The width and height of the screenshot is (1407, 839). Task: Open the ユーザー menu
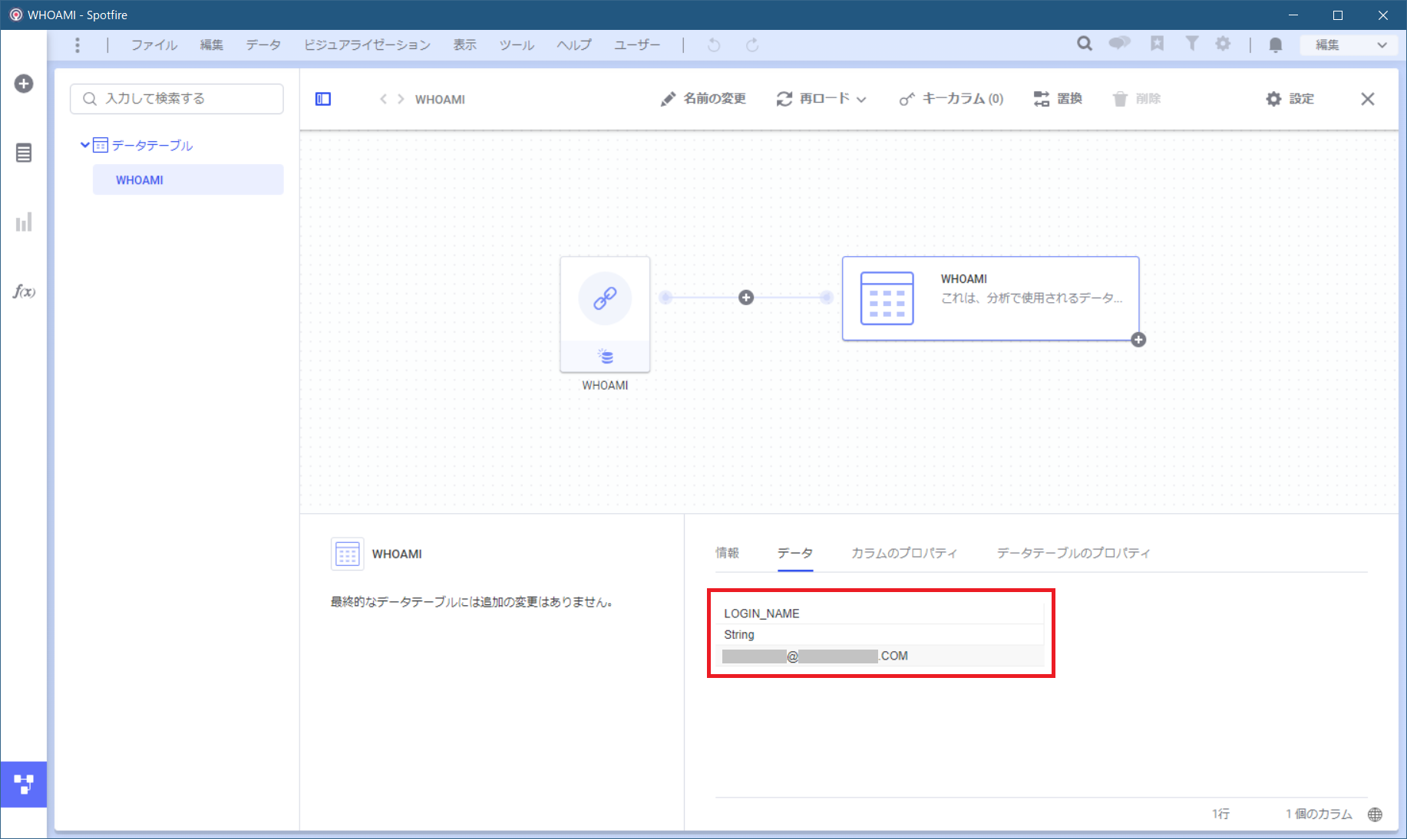(x=637, y=45)
